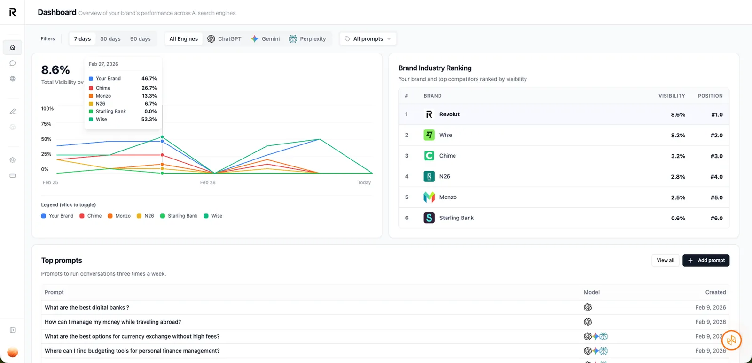Click the green Wise data point on chart

(162, 137)
